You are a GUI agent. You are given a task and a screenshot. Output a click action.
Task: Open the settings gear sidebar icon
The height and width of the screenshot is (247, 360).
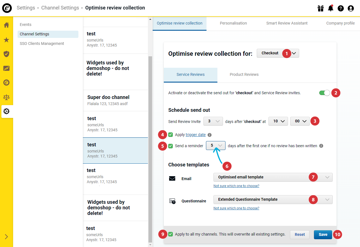point(6,112)
